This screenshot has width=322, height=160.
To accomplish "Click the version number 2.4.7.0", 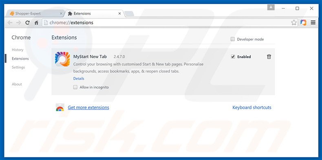I will 119,57.
